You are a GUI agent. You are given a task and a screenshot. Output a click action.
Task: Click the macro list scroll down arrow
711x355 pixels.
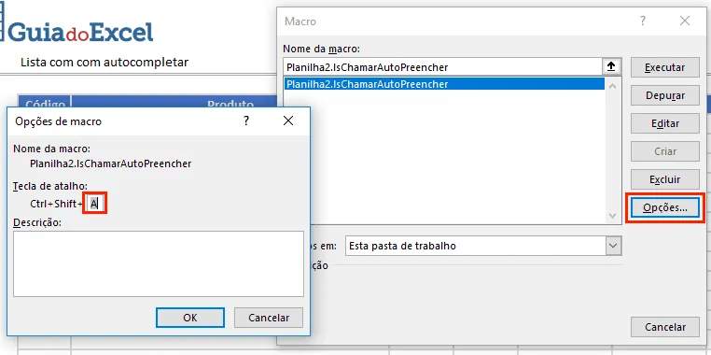click(x=613, y=216)
